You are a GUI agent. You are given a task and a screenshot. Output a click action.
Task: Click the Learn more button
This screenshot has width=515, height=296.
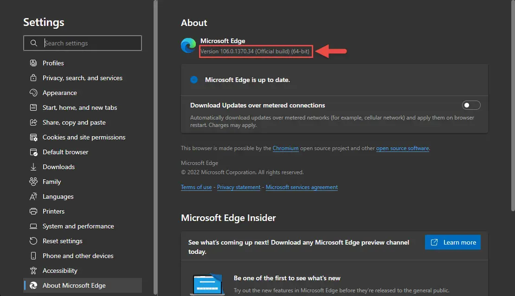pos(452,242)
